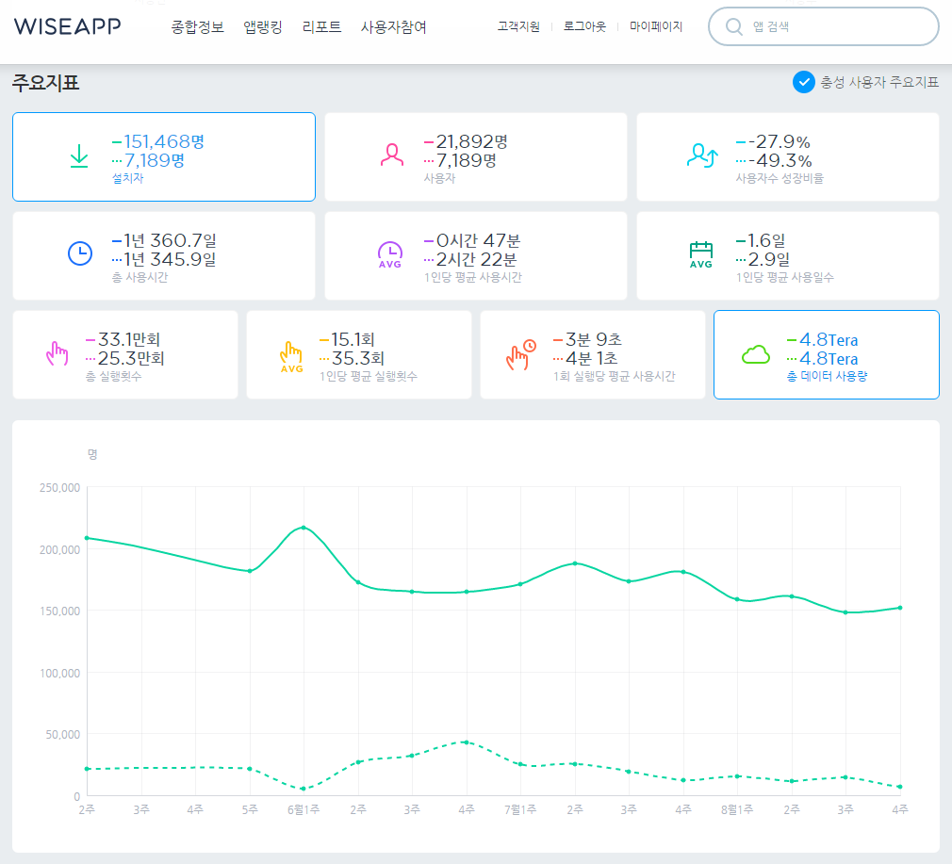Select the purple AVG clock icon

(390, 254)
